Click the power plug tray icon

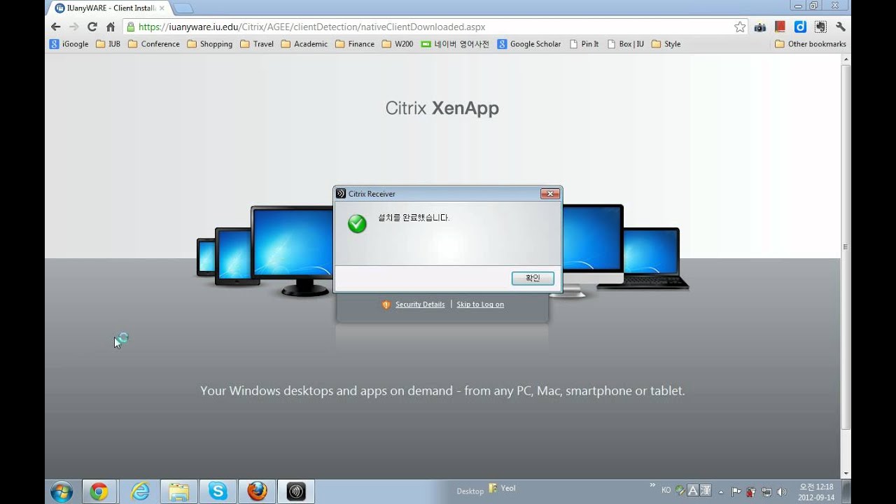[x=750, y=491]
